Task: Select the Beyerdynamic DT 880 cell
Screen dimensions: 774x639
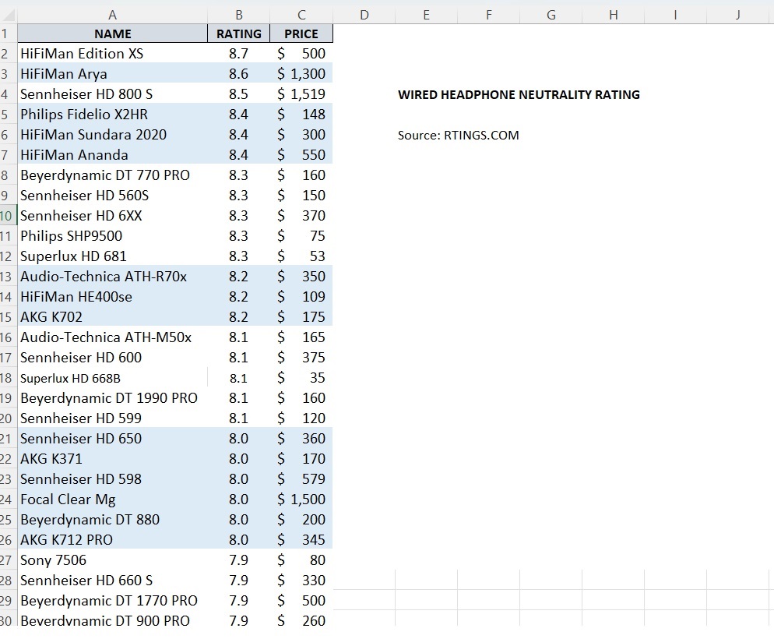Action: pyautogui.click(x=113, y=519)
